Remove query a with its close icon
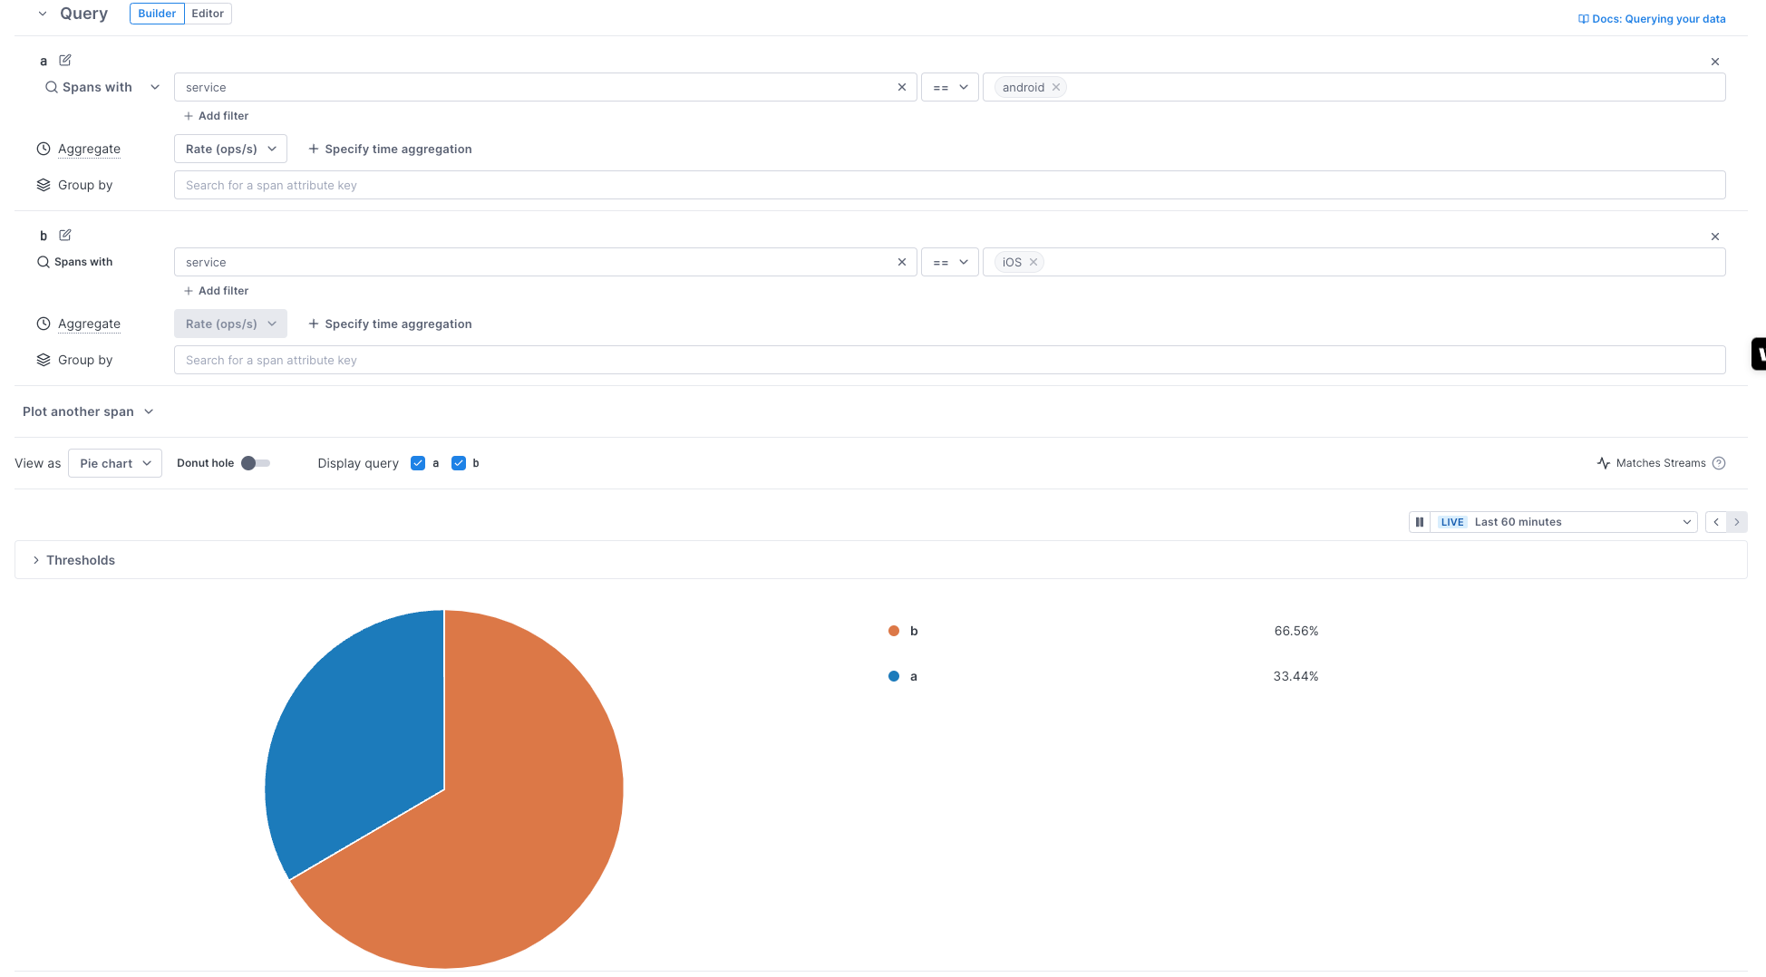This screenshot has height=977, width=1766. coord(1715,62)
